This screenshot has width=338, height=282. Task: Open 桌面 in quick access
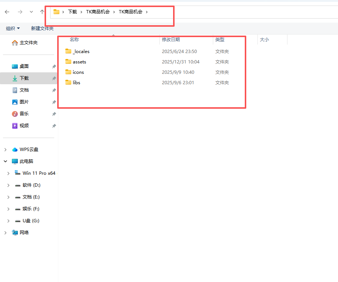click(24, 66)
